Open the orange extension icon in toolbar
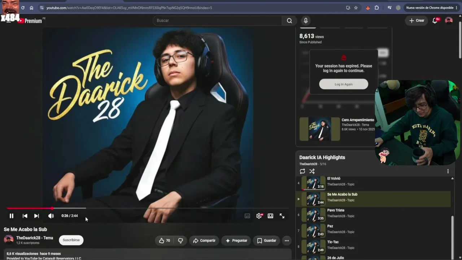 click(x=368, y=8)
